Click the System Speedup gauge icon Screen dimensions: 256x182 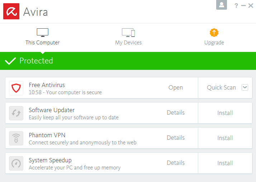coord(16,163)
